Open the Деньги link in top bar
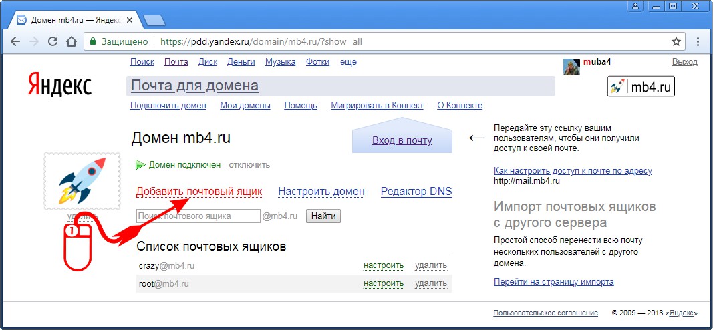This screenshot has width=713, height=330. tap(241, 62)
